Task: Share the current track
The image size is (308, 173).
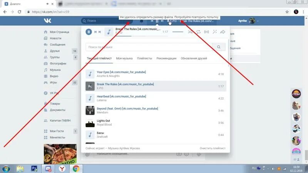Action: (x=223, y=32)
